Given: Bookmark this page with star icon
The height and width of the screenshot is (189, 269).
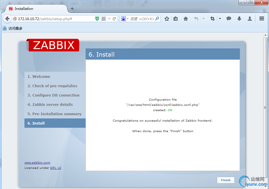Looking at the screenshot, I should [167, 19].
